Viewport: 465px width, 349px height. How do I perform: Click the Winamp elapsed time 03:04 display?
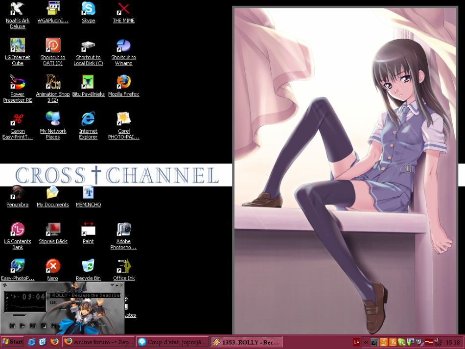pyautogui.click(x=33, y=296)
